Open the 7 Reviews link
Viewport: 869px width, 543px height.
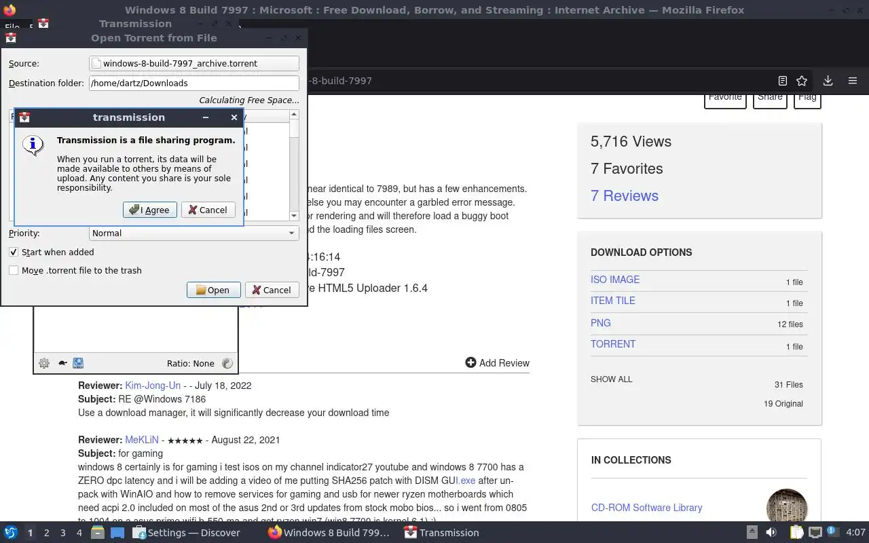[625, 195]
